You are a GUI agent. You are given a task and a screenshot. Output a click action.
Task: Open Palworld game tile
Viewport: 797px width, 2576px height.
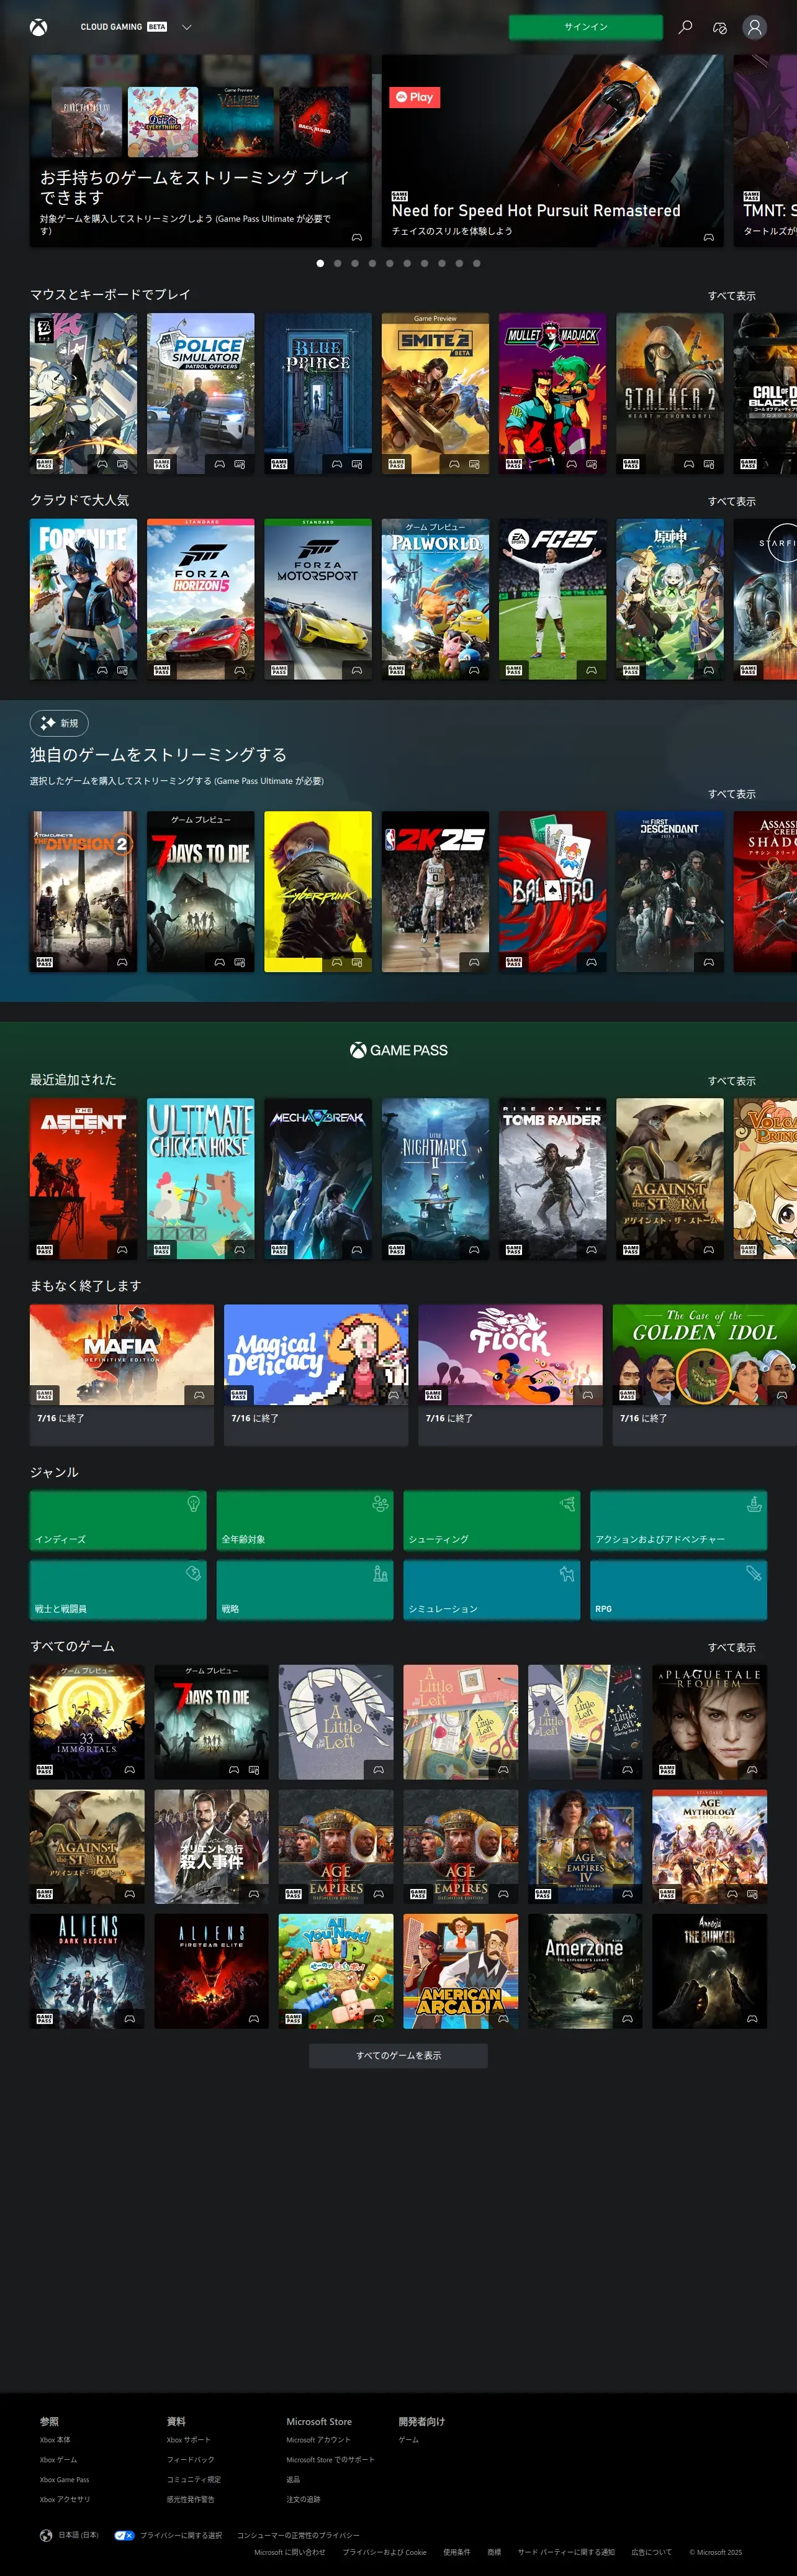point(436,599)
